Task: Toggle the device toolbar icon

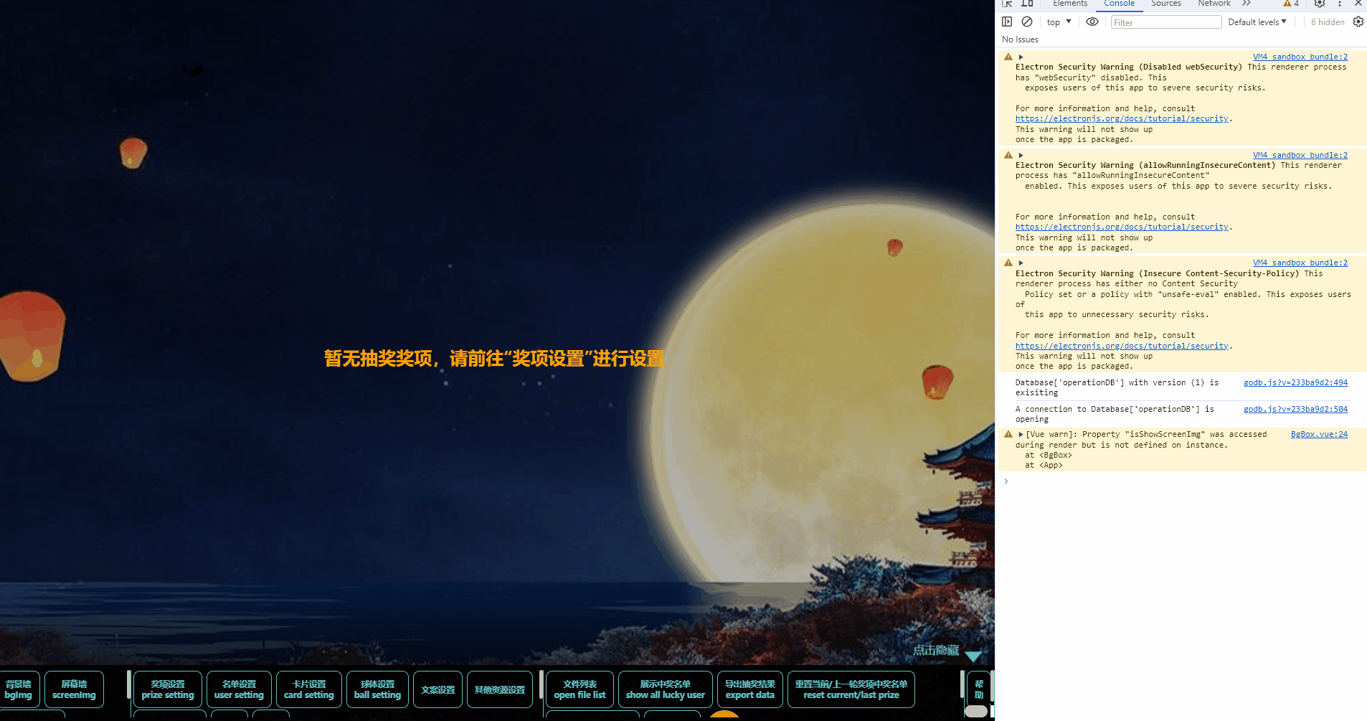Action: click(x=1027, y=4)
